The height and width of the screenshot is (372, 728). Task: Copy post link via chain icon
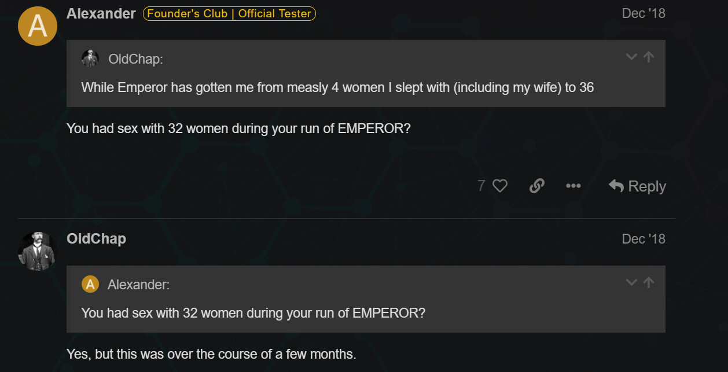(x=537, y=186)
